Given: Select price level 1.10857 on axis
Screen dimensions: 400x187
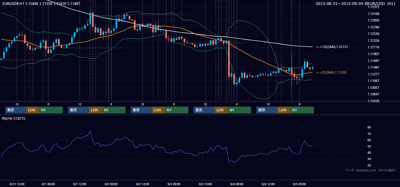Looking at the screenshot, I should click(x=373, y=87).
